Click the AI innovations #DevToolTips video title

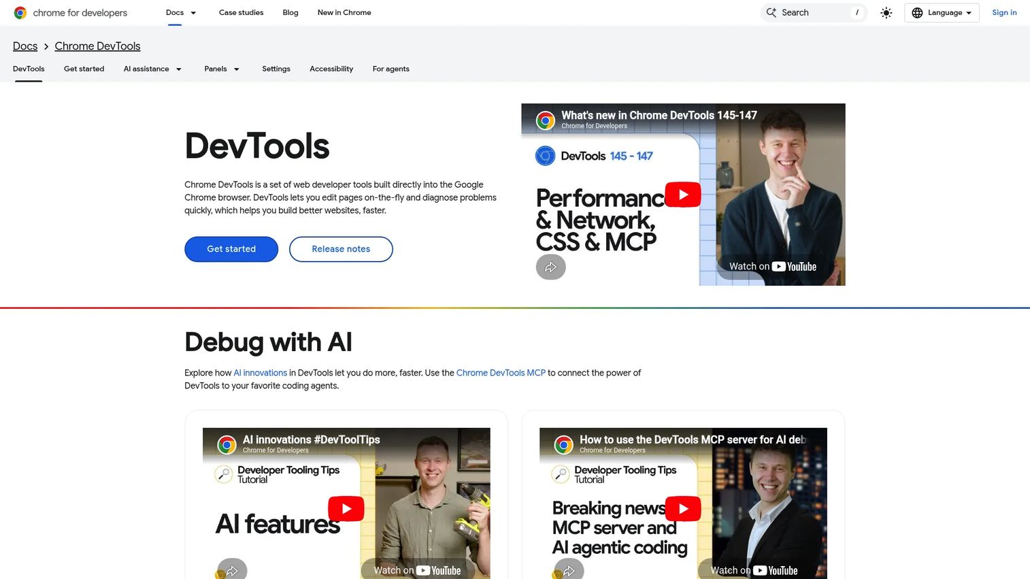point(312,440)
